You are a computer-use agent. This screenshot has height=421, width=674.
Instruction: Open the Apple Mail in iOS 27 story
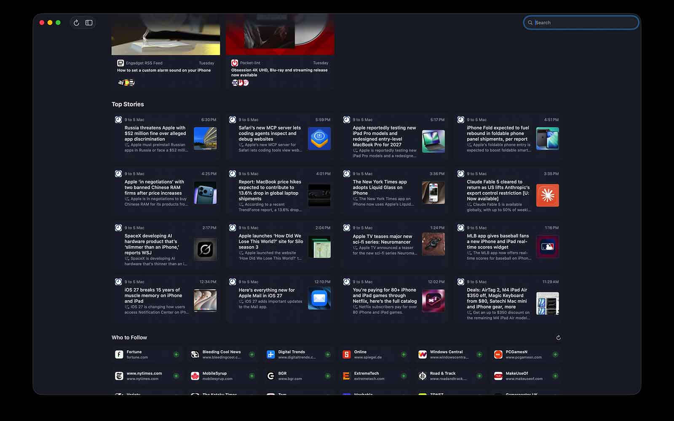pyautogui.click(x=280, y=299)
